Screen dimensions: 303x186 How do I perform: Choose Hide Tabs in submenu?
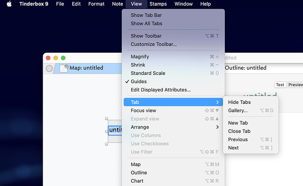pyautogui.click(x=251, y=102)
